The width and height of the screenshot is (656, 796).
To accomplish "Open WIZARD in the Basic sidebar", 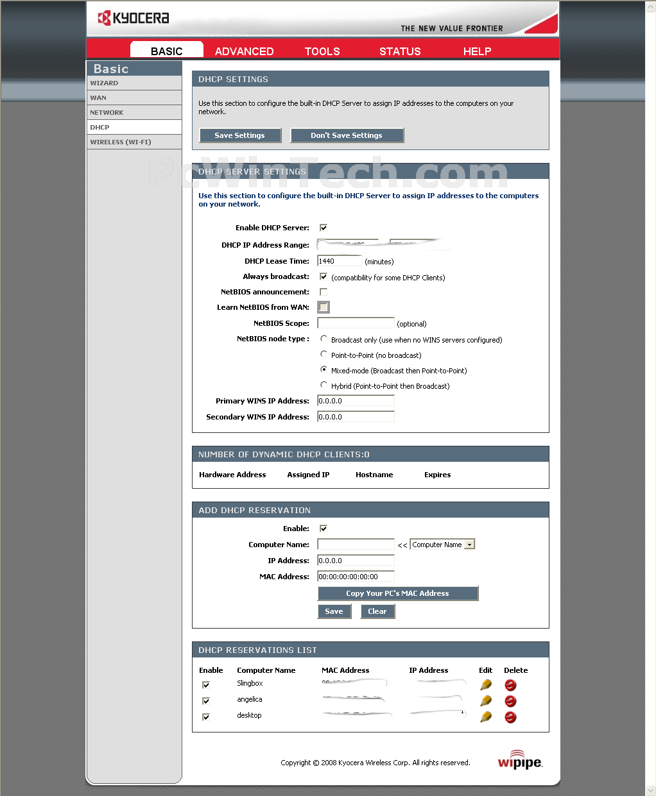I will (x=134, y=83).
